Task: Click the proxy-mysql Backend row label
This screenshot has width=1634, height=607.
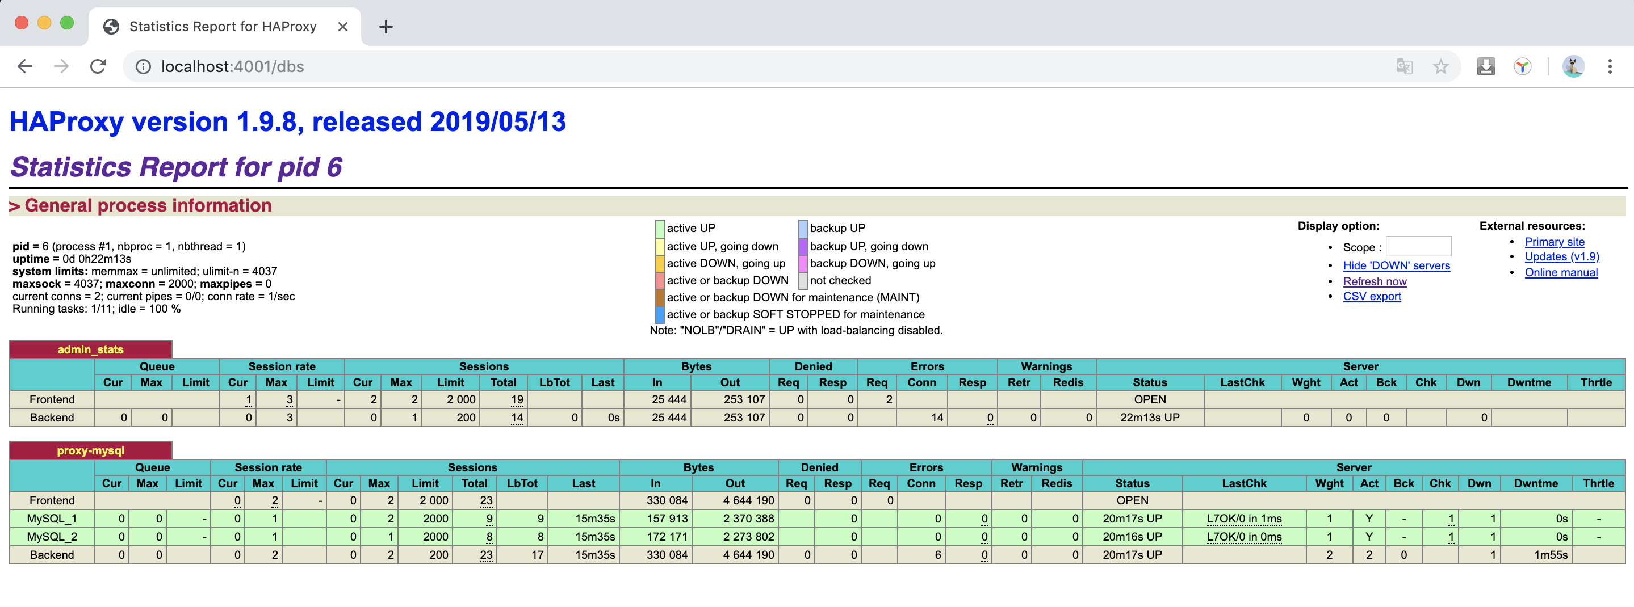Action: tap(52, 554)
